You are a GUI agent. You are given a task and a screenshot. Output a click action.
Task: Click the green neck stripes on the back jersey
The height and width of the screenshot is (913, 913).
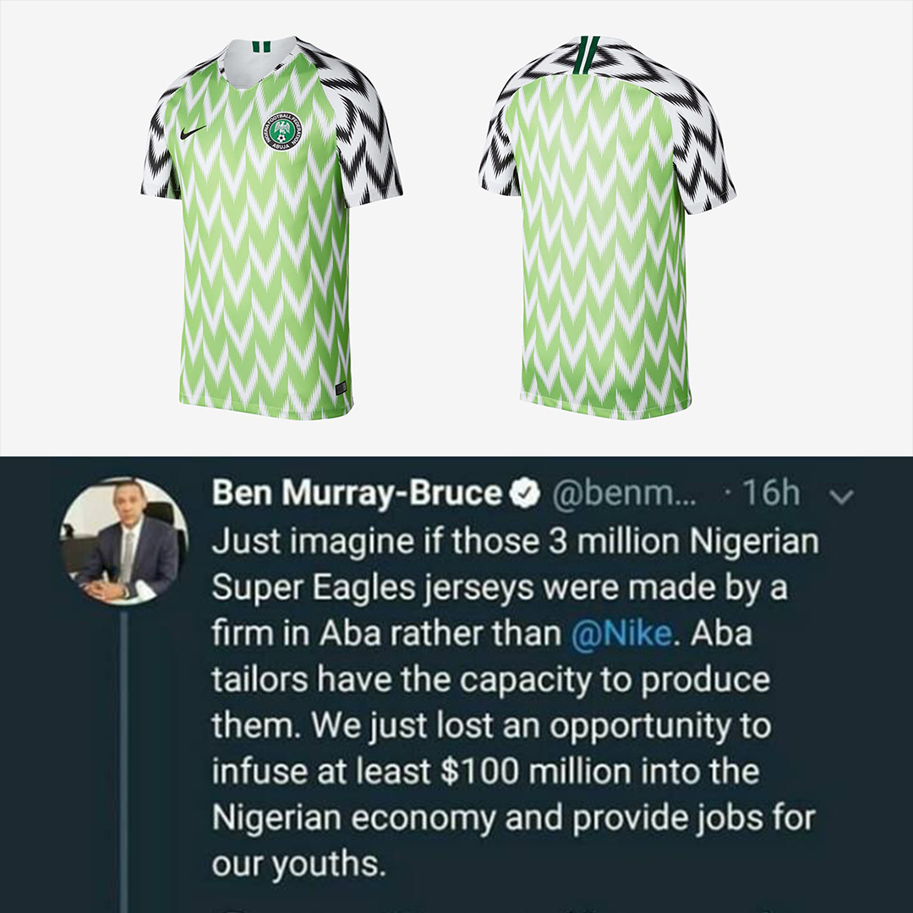(587, 56)
